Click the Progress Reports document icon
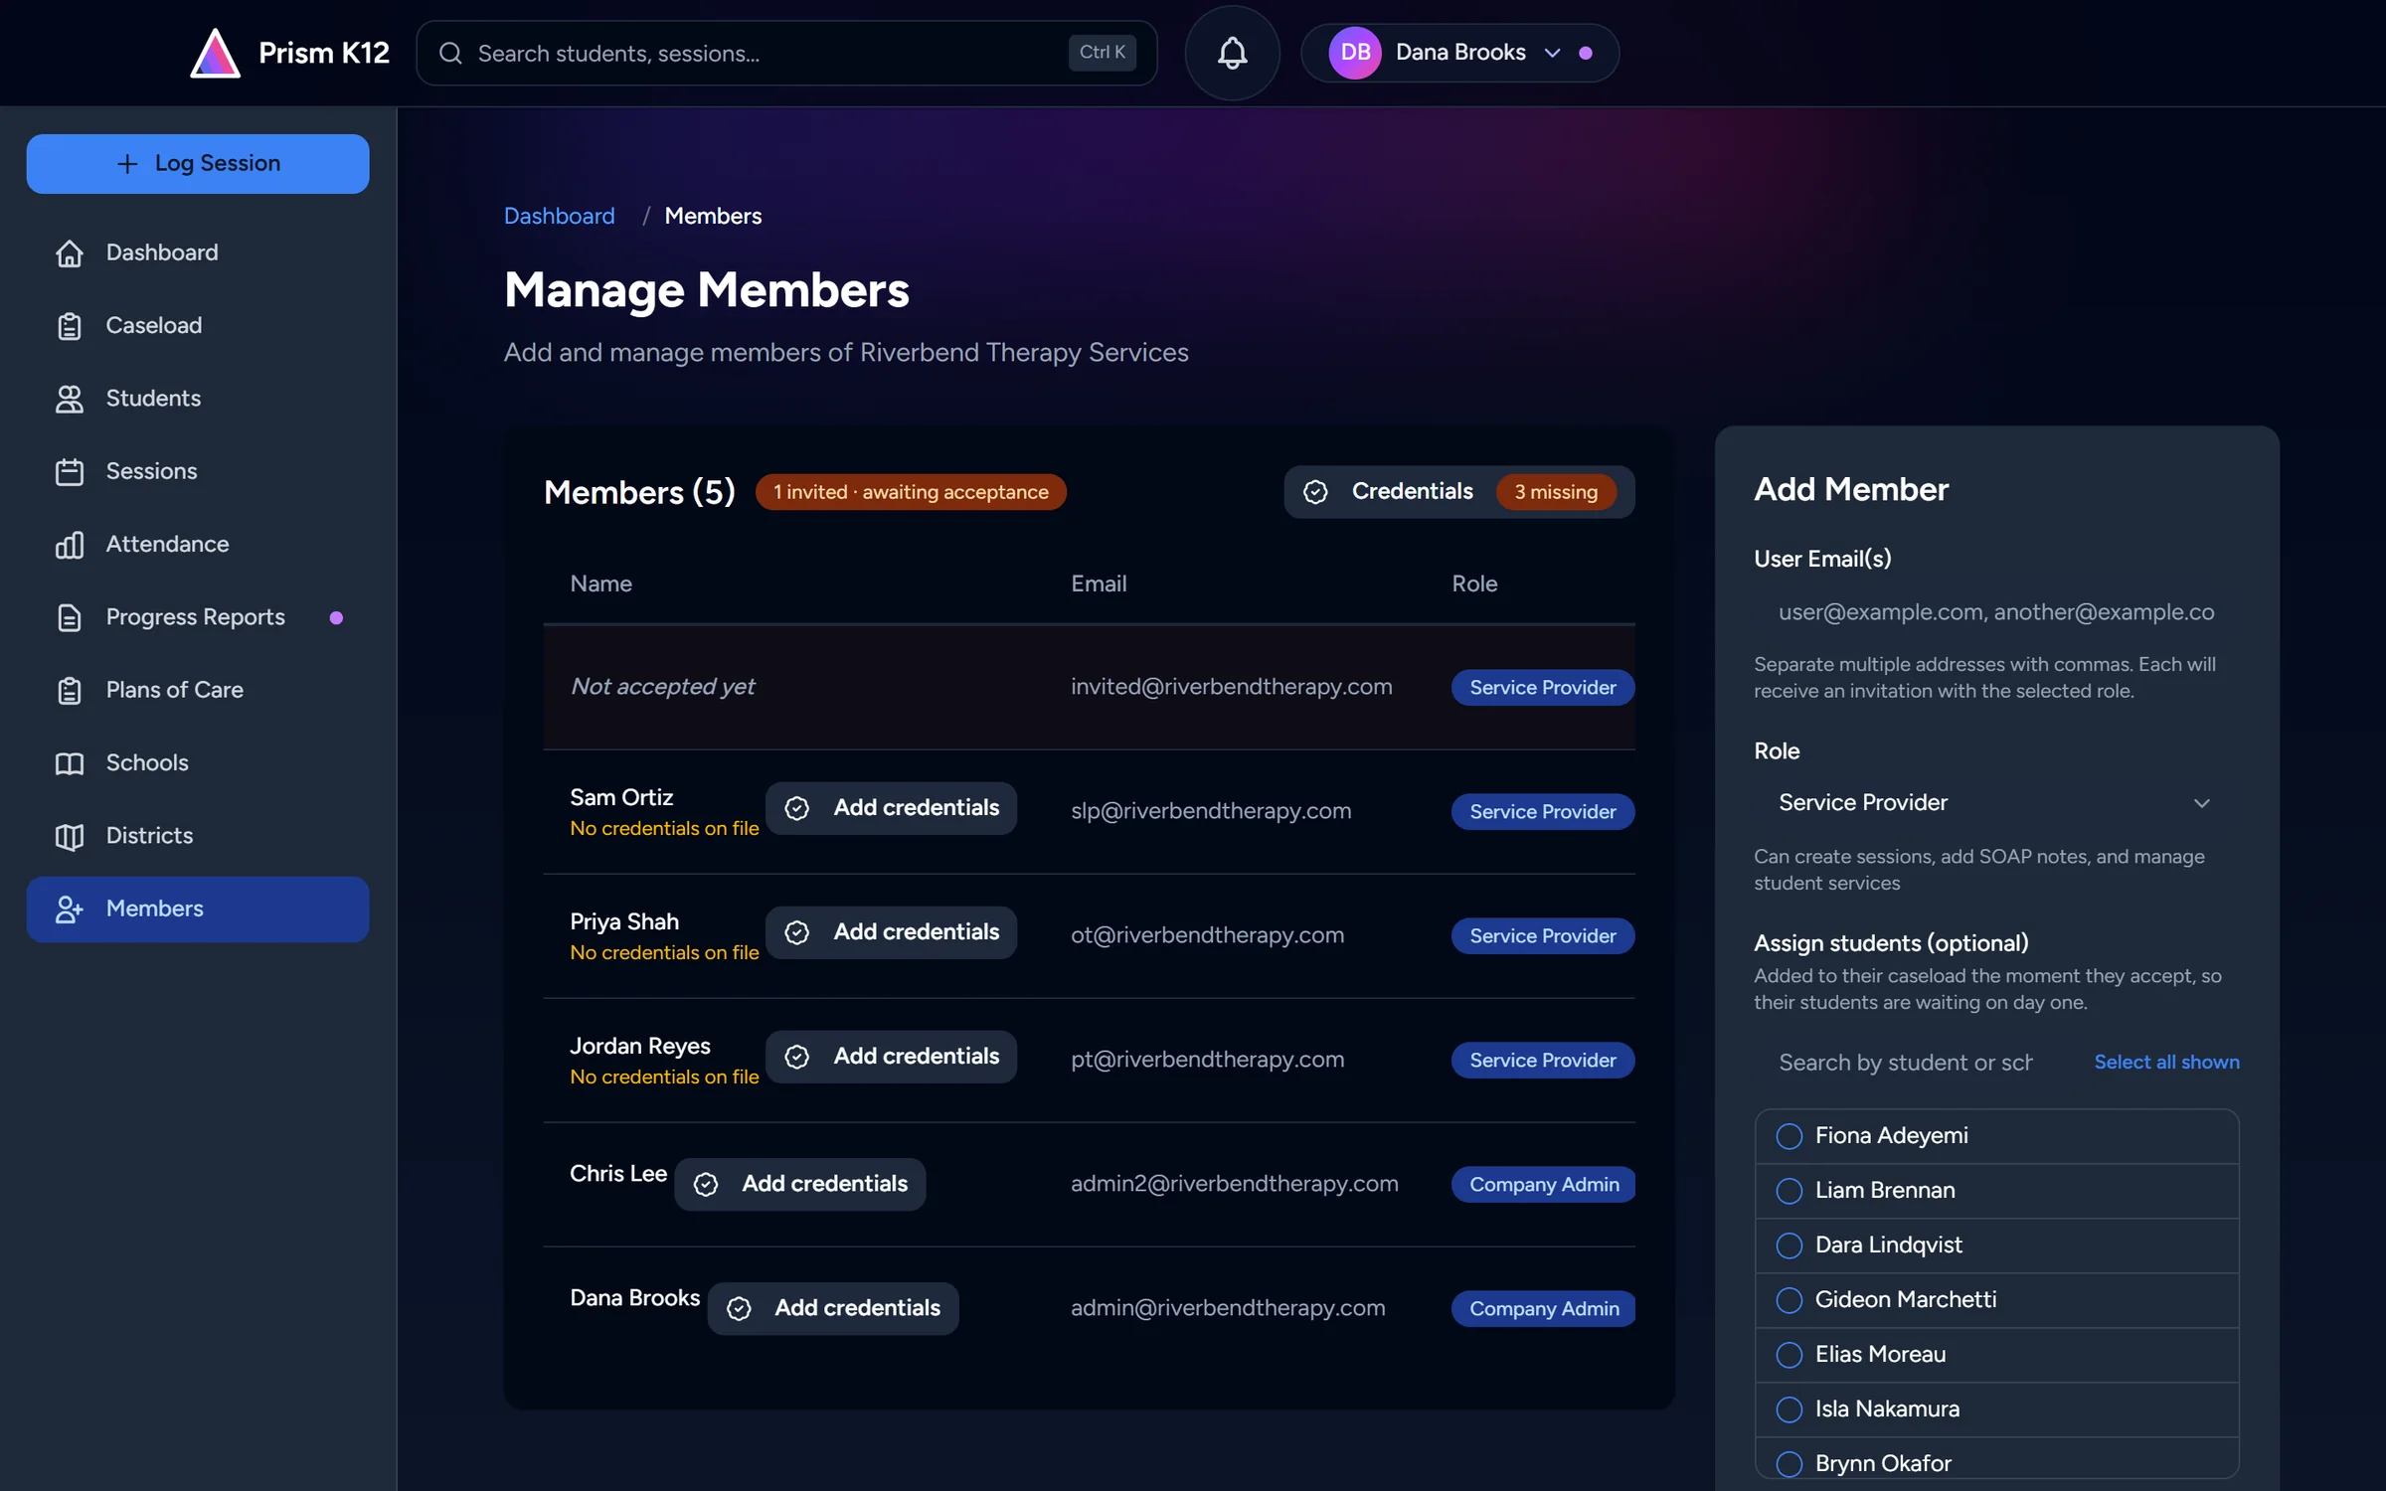The height and width of the screenshot is (1491, 2386). (70, 616)
